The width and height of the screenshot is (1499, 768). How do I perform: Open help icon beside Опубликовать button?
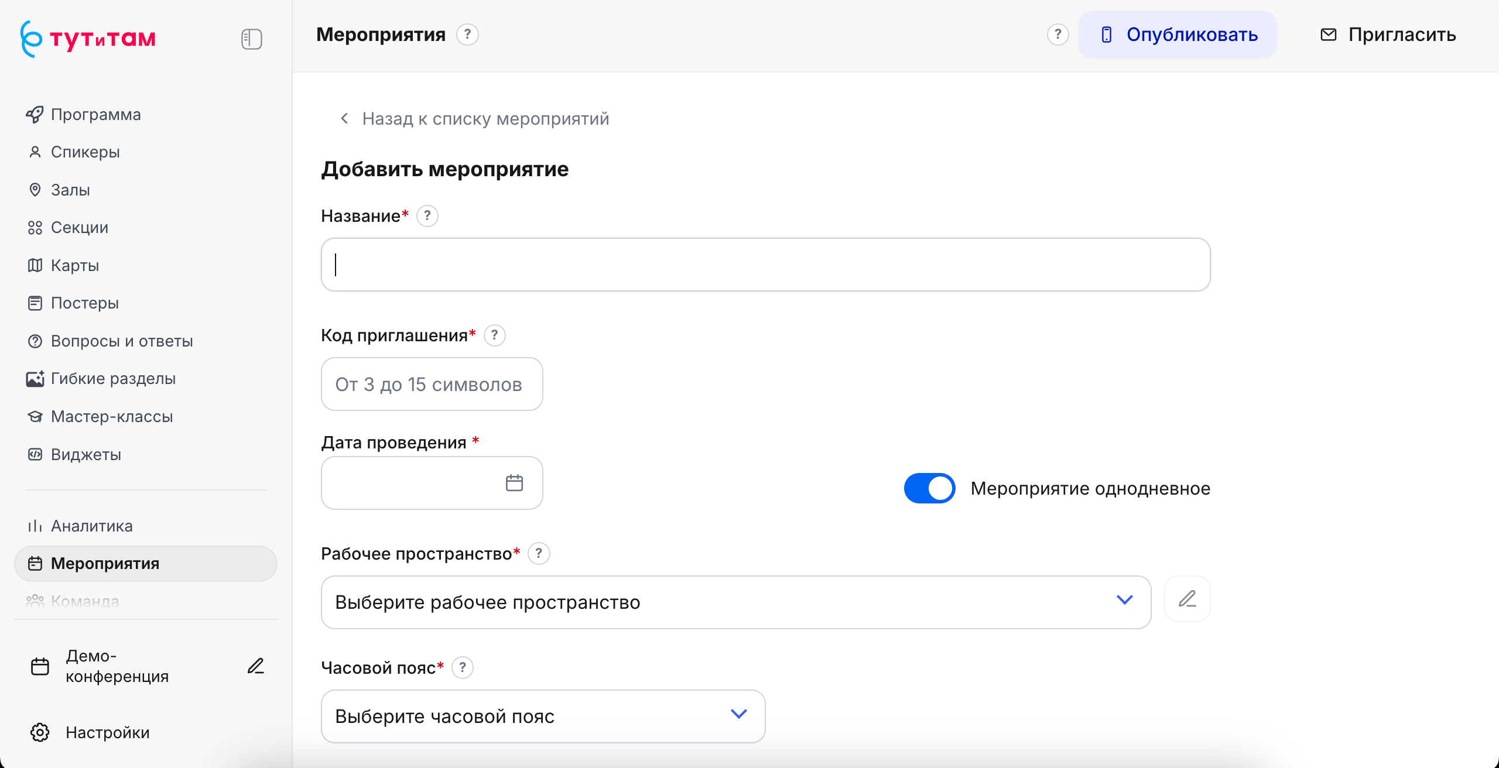(1057, 35)
